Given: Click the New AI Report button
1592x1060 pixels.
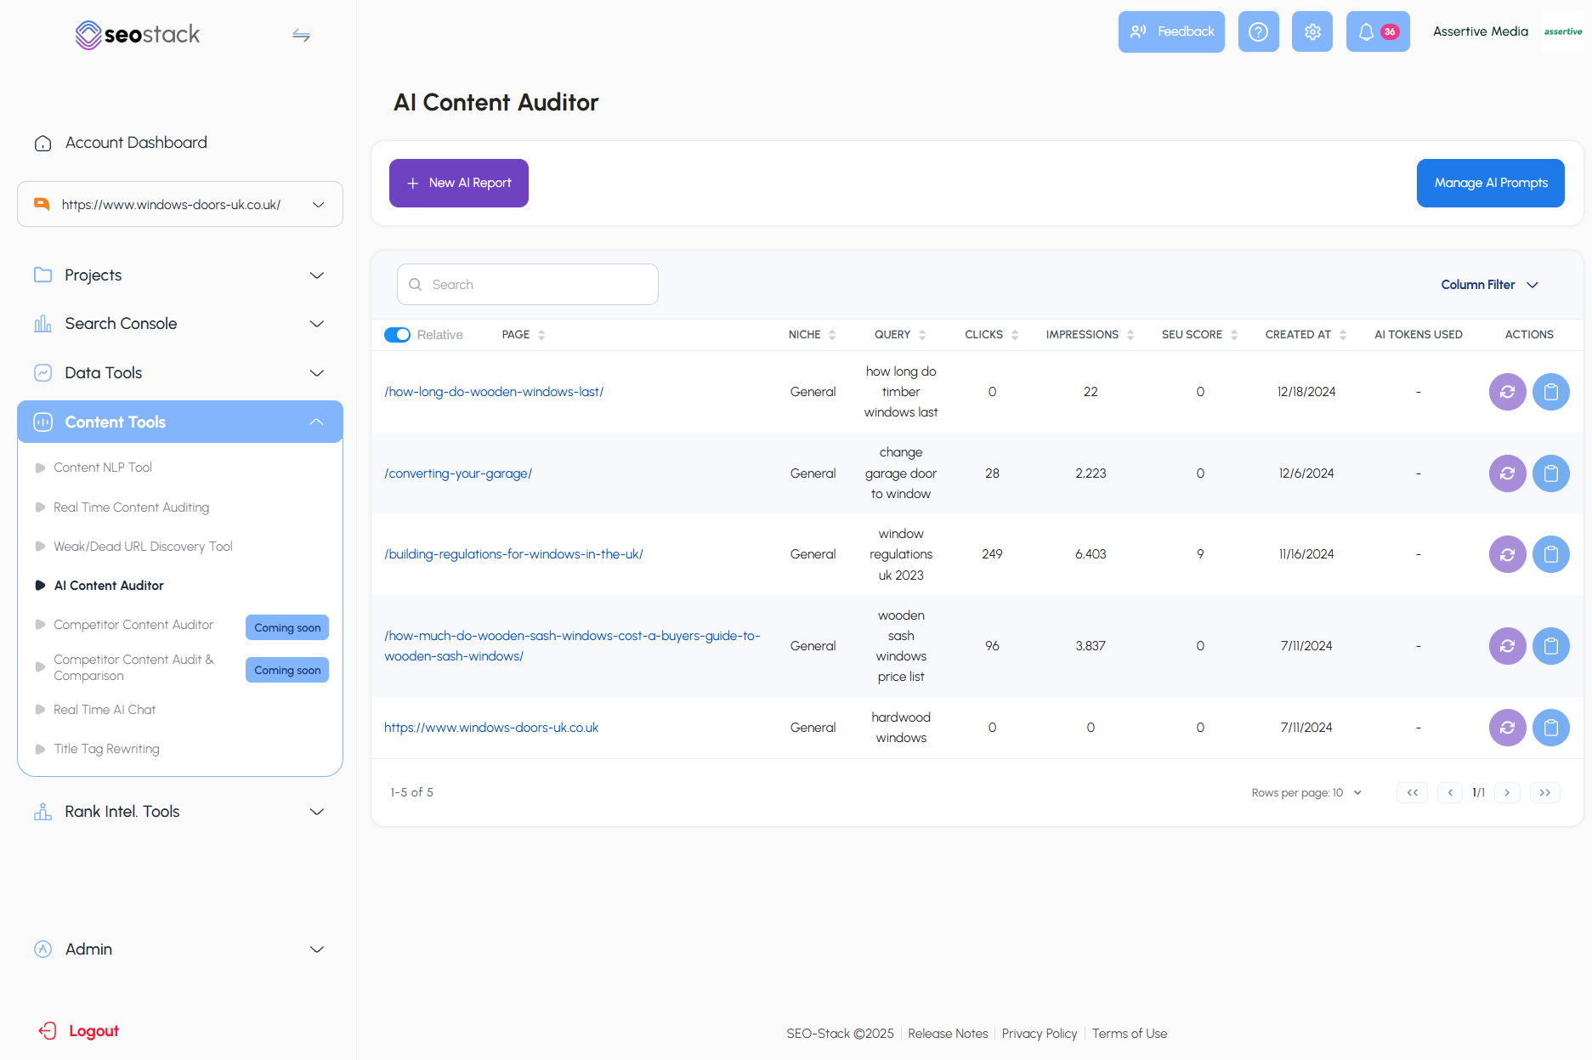Looking at the screenshot, I should 458,183.
